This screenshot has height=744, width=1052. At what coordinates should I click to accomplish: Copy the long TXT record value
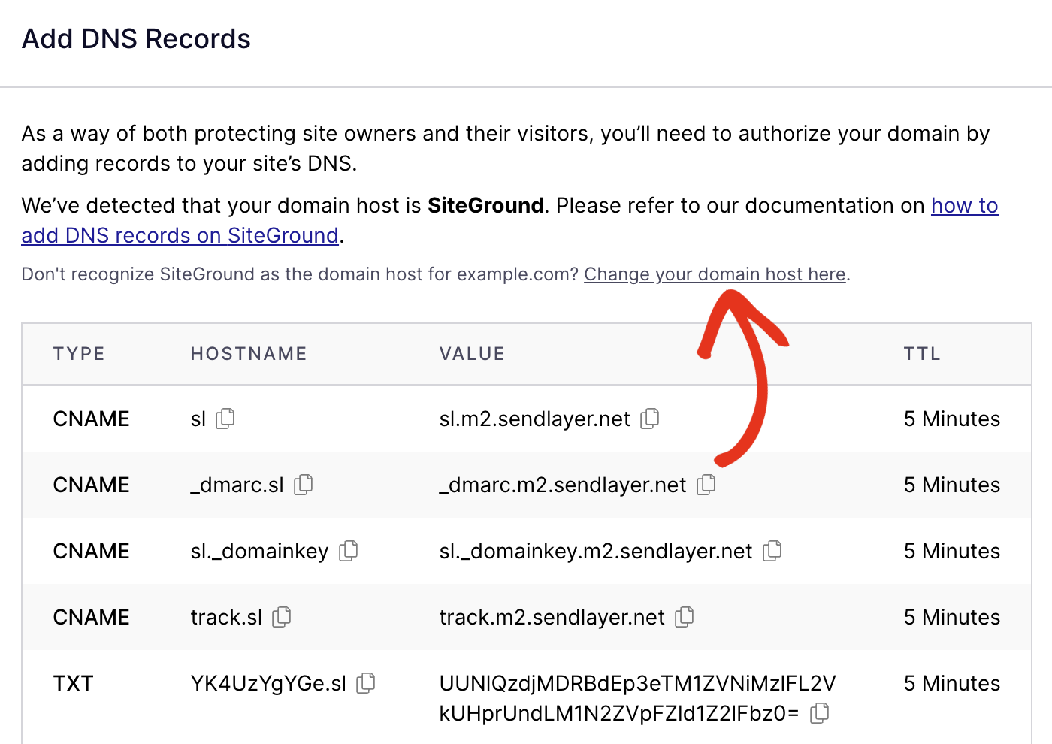[x=819, y=712]
